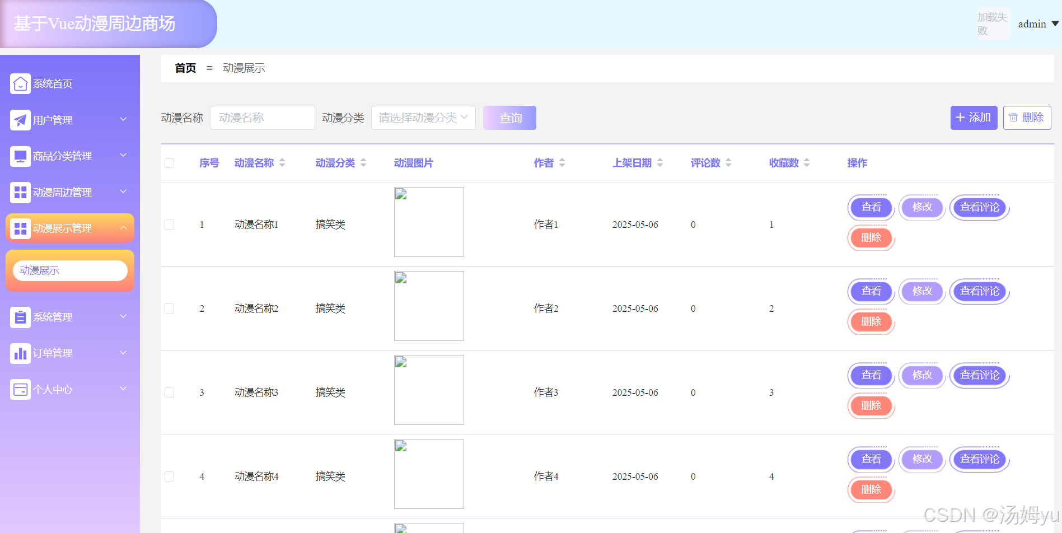This screenshot has width=1062, height=533.
Task: Click the 查询 search button
Action: click(509, 118)
